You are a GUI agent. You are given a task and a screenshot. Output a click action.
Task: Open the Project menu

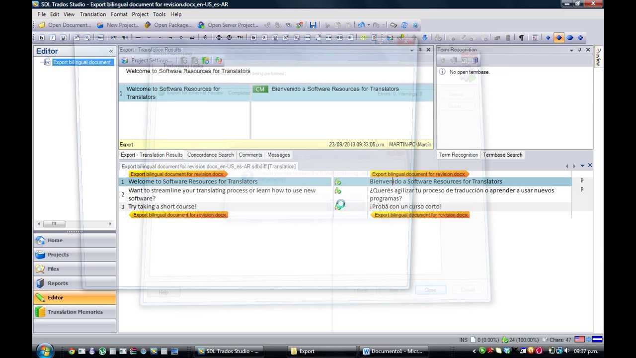[140, 14]
